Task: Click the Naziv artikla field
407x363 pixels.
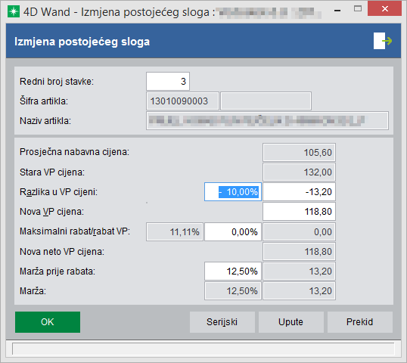Action: pos(267,121)
